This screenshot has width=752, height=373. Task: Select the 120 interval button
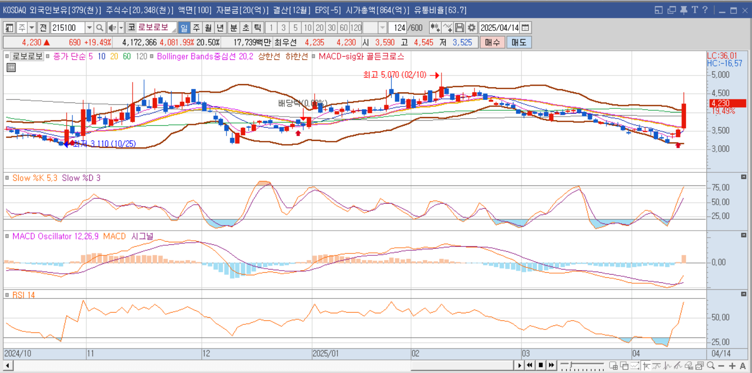(356, 28)
